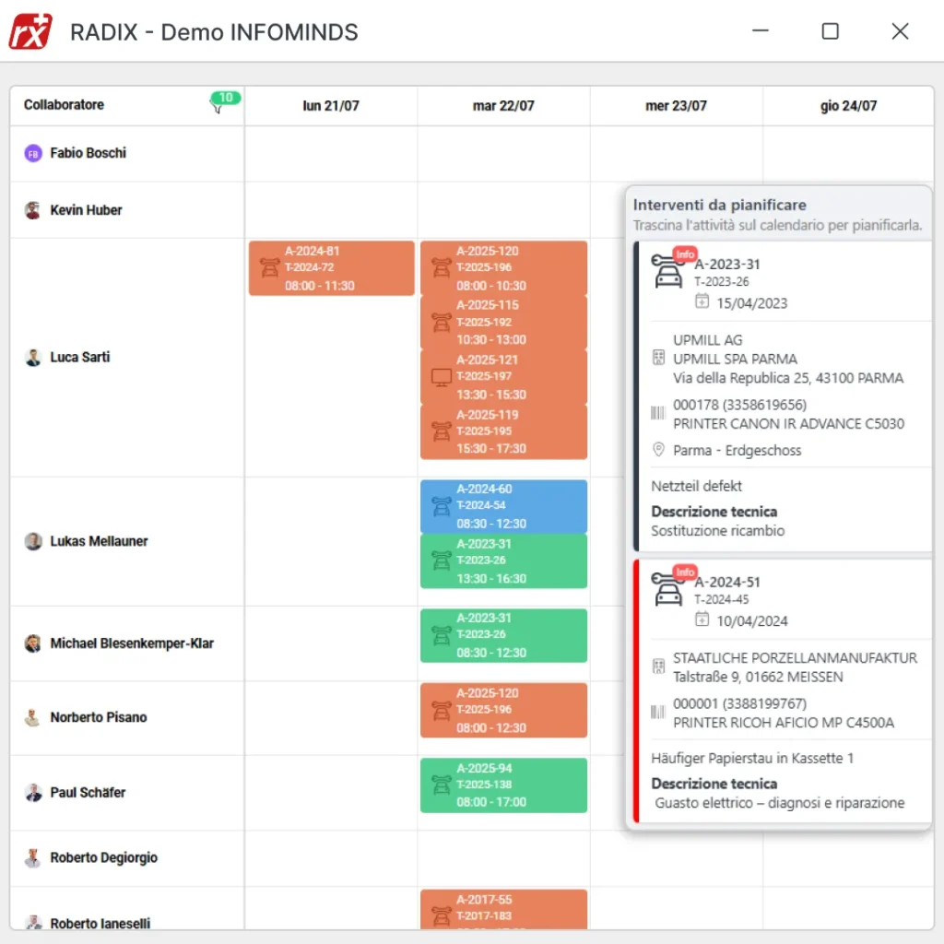Click the green badge counter above the filter
The width and height of the screenshot is (944, 944).
(x=228, y=96)
